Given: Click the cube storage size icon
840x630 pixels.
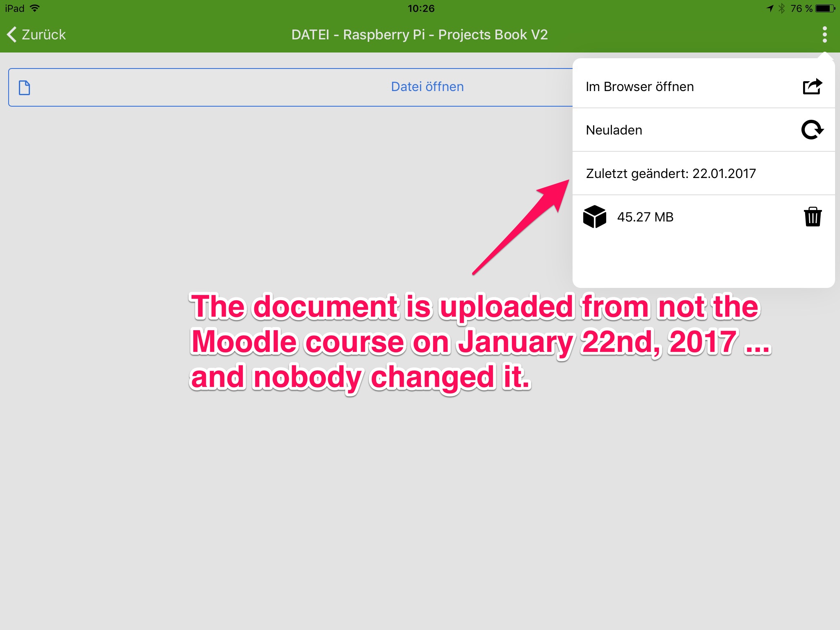Looking at the screenshot, I should [x=594, y=217].
